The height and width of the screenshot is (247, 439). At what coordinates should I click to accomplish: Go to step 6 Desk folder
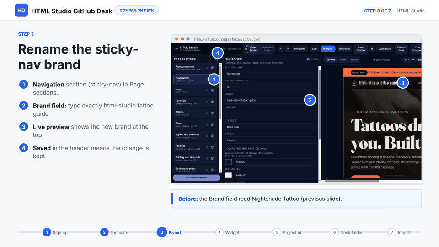[x=346, y=232]
